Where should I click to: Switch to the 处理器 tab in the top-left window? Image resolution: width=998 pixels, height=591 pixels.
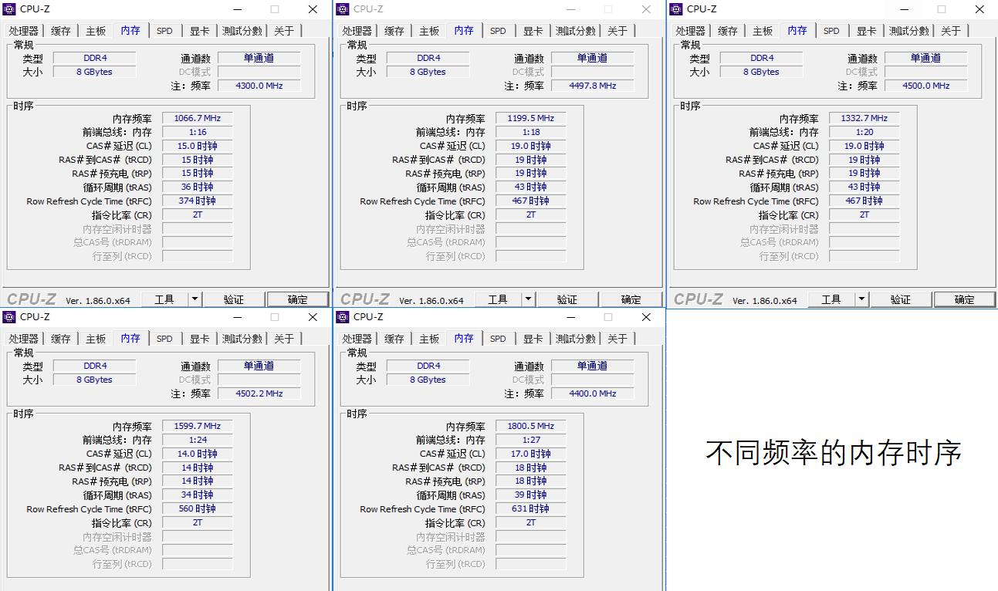coord(23,30)
